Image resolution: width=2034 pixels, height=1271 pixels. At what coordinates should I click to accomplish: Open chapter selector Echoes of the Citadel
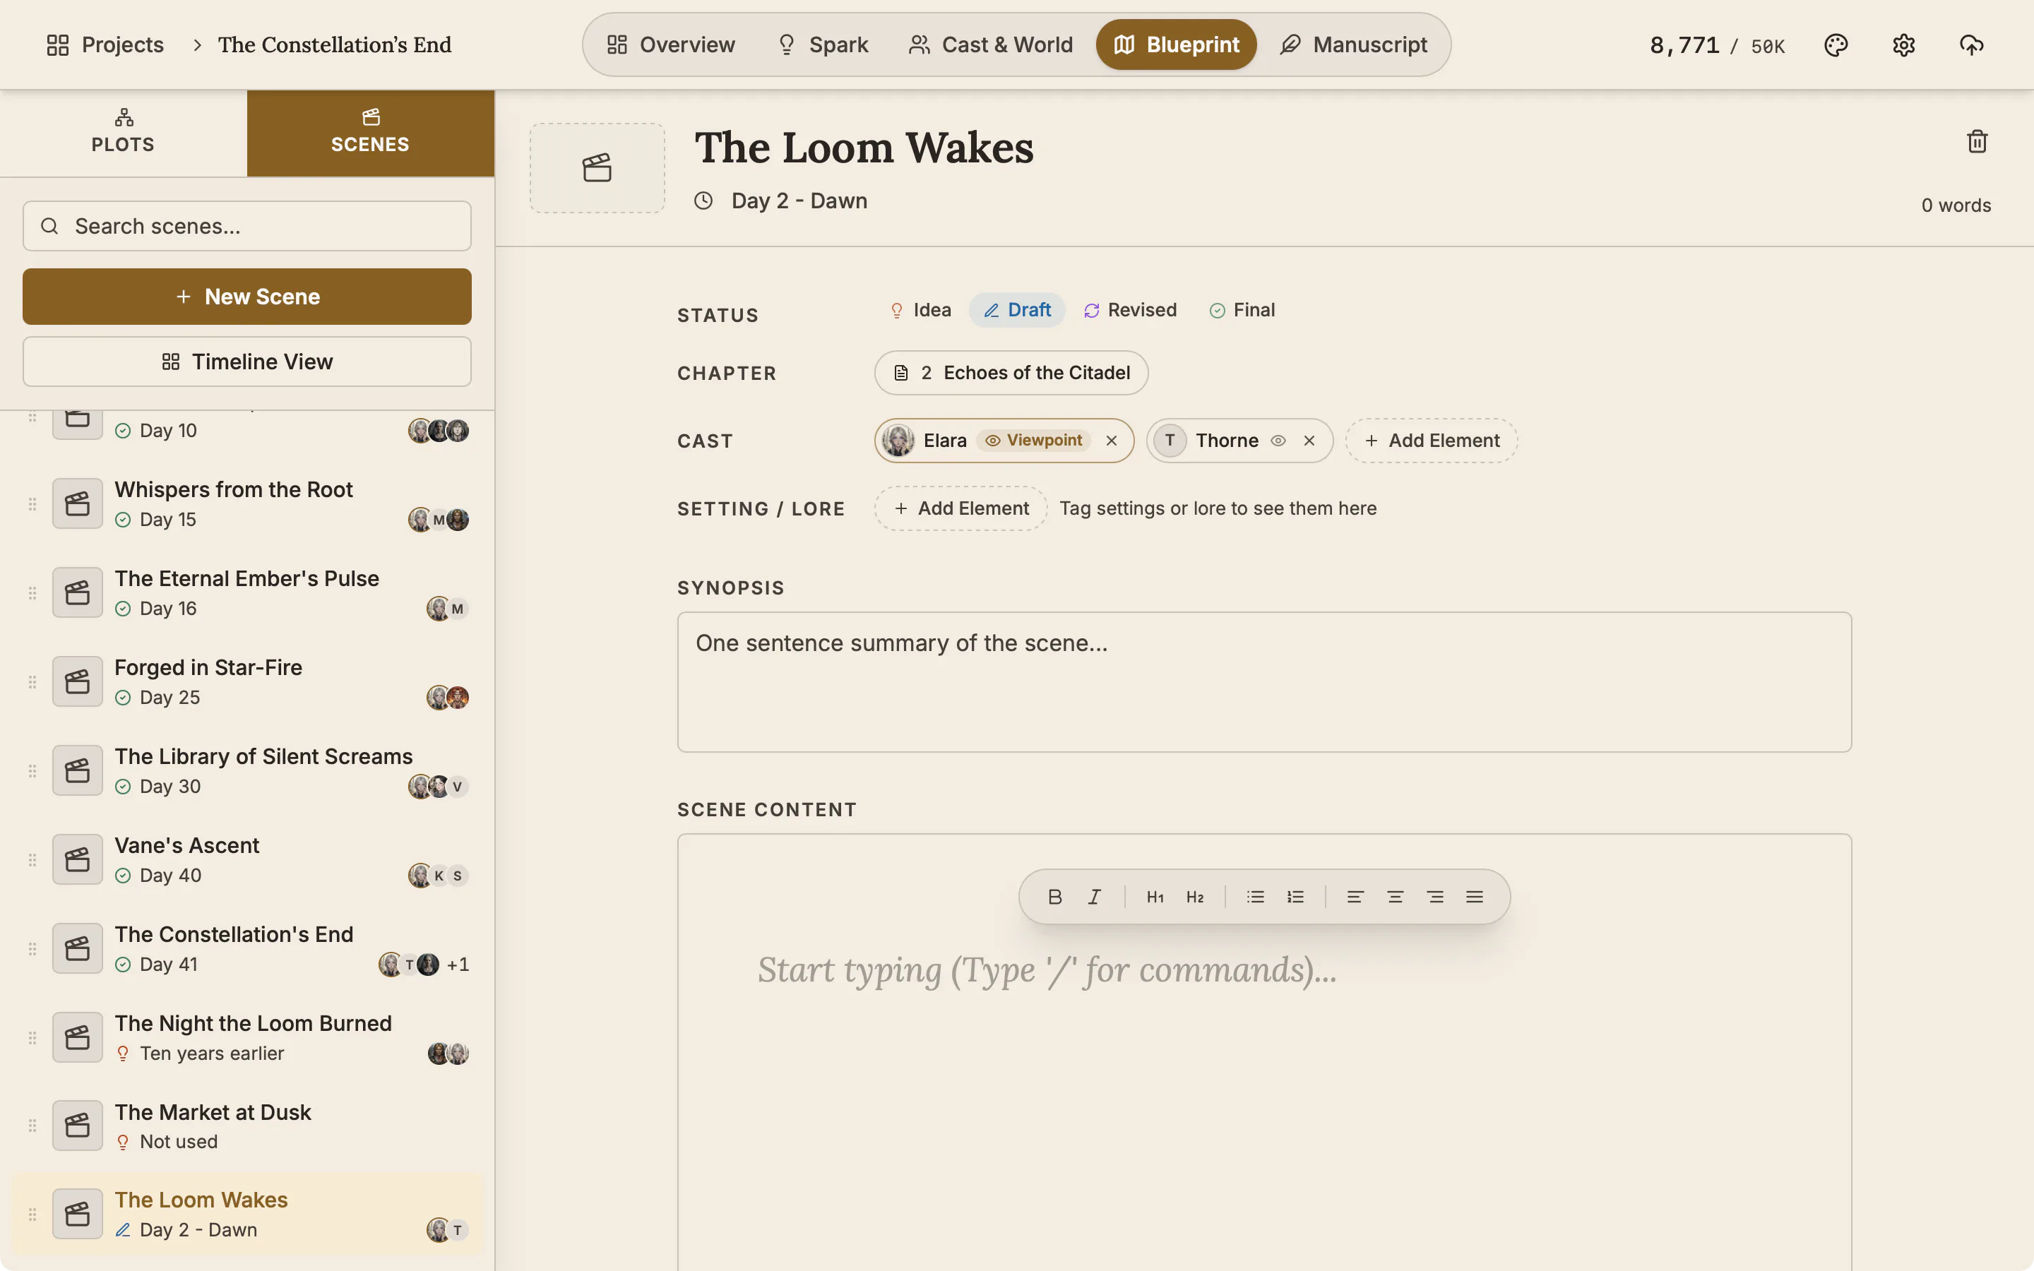click(1011, 372)
